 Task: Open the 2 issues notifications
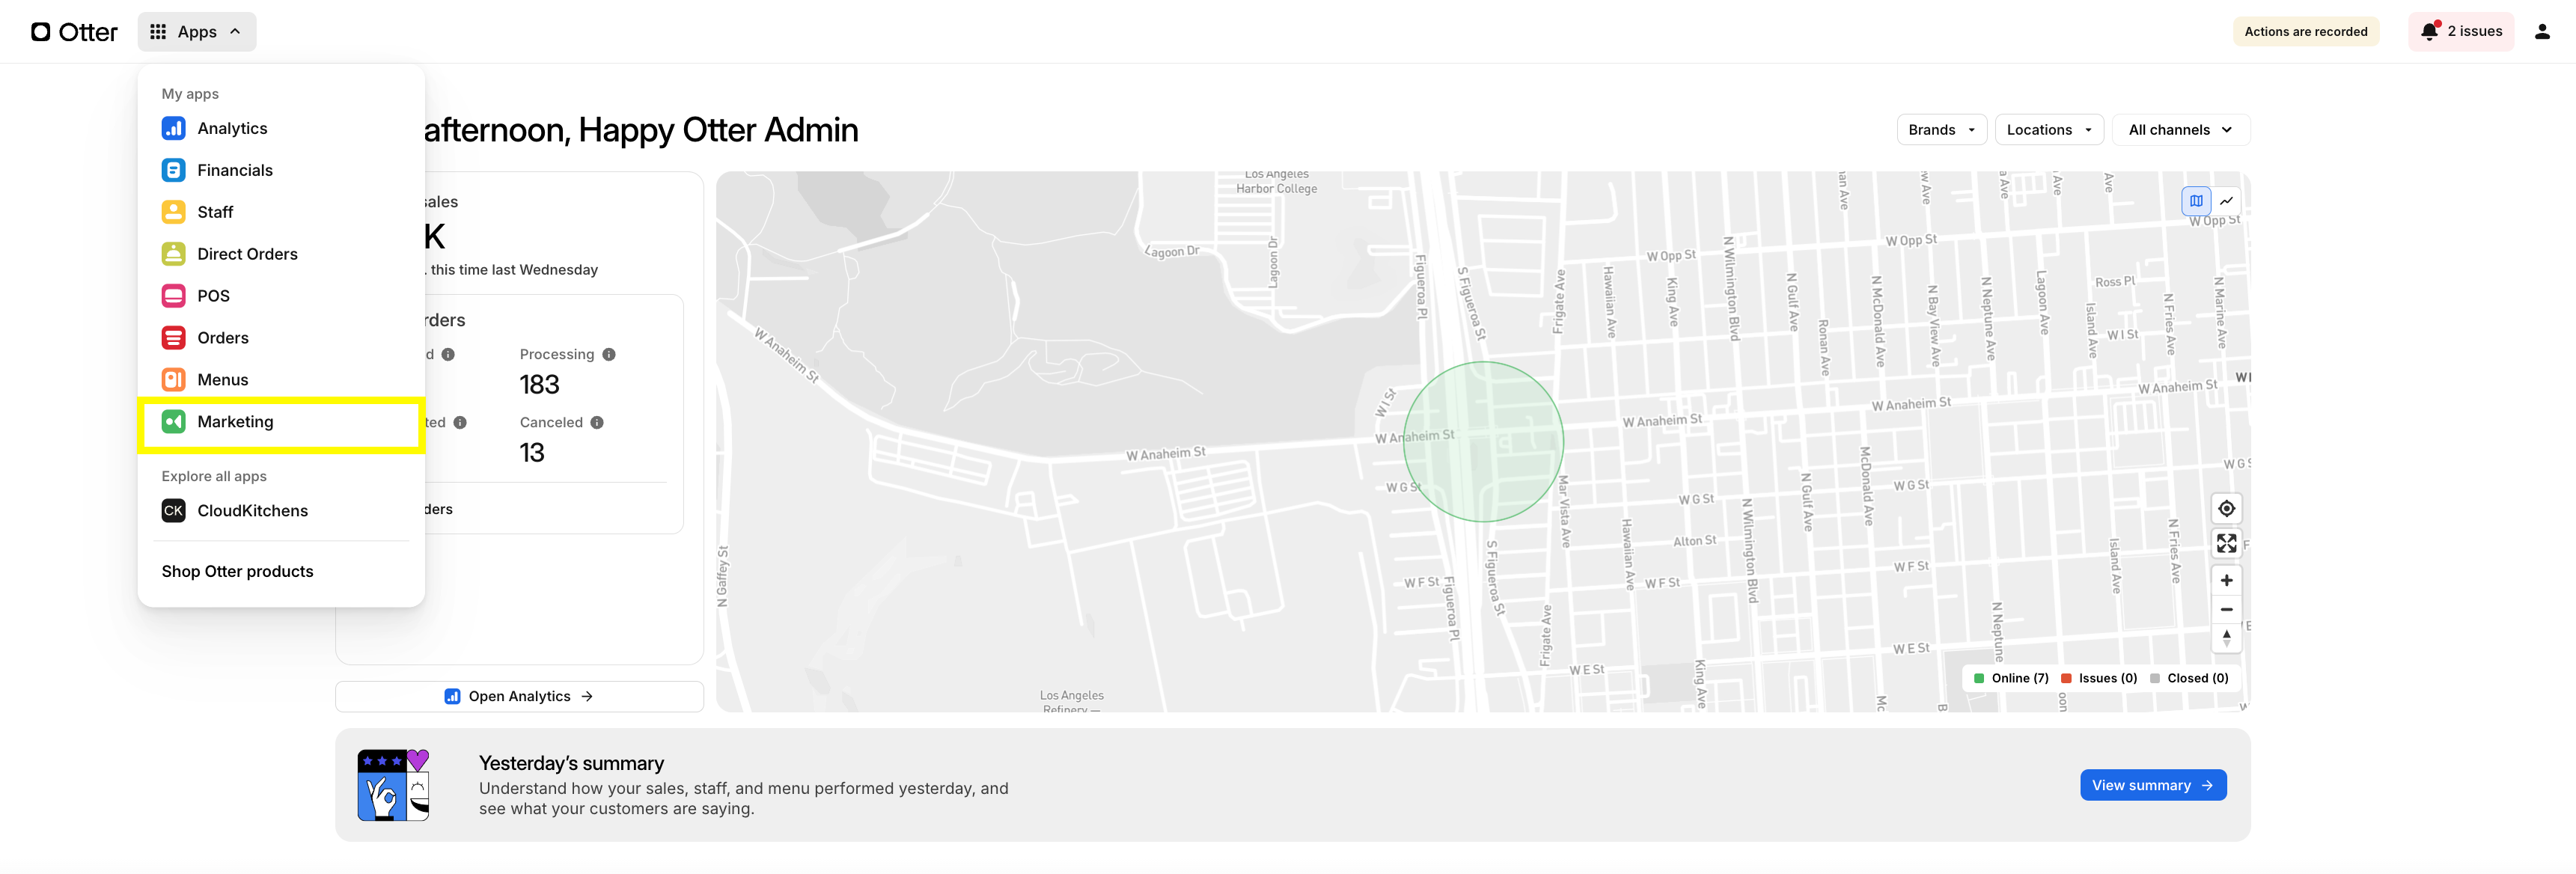pyautogui.click(x=2461, y=32)
